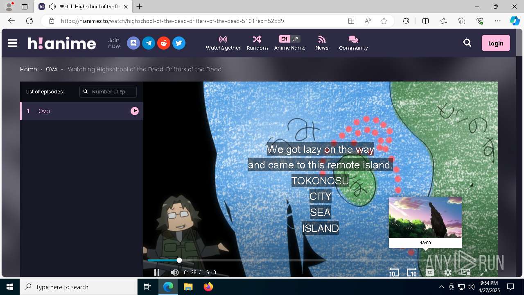Open the Edge app-available icon

(x=351, y=21)
